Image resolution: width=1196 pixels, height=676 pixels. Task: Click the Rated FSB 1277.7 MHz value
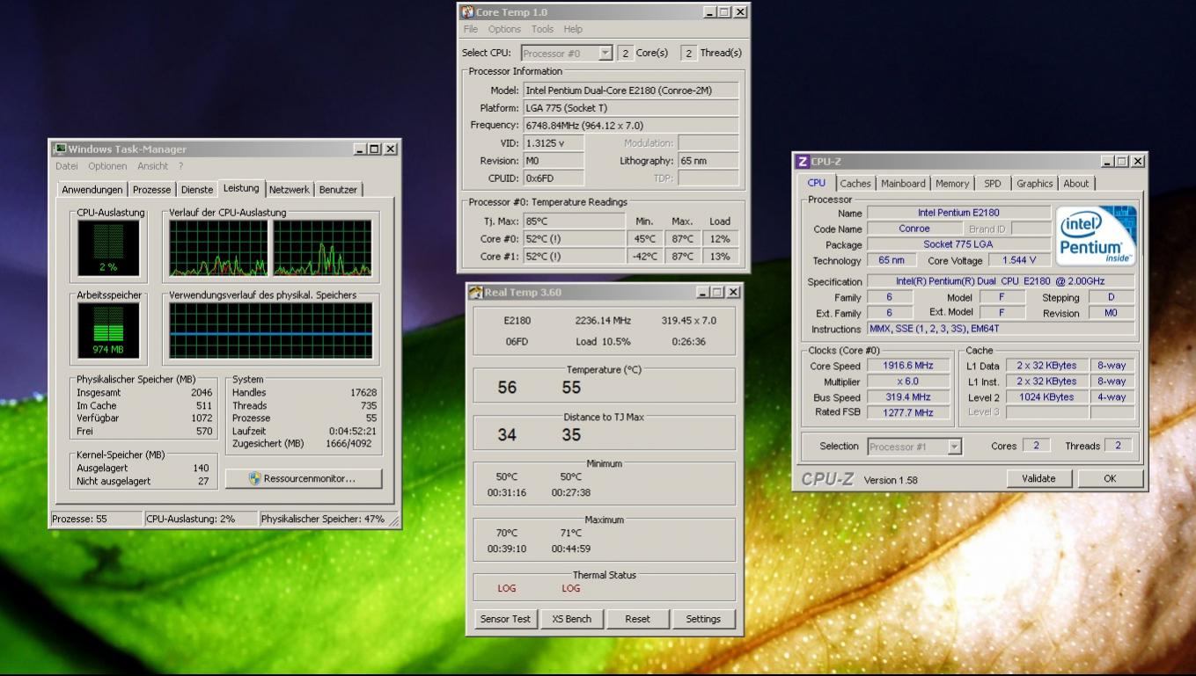coord(910,412)
